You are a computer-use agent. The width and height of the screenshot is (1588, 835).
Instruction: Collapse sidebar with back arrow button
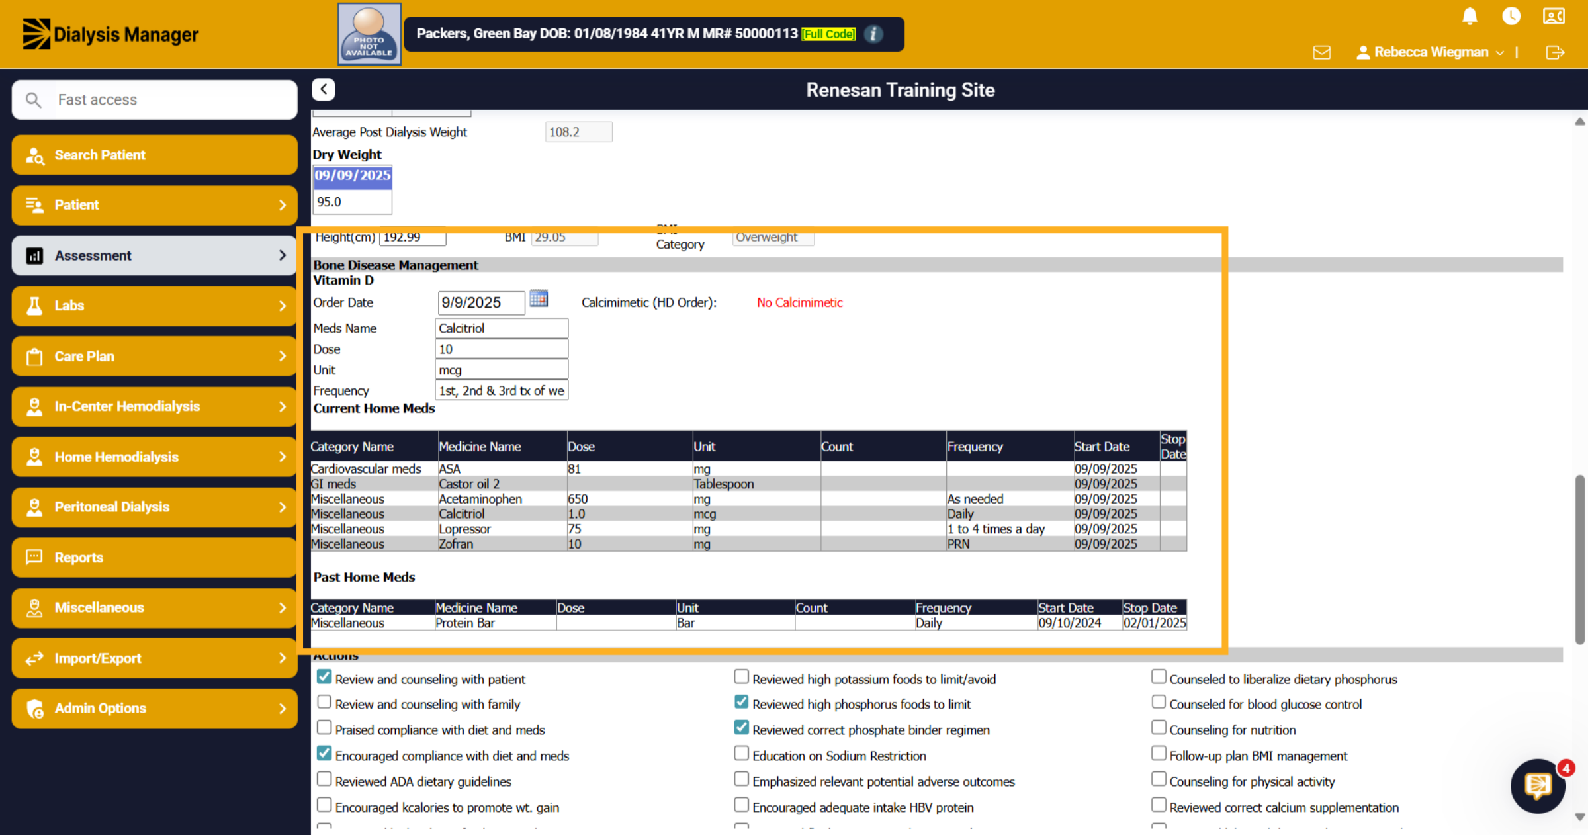coord(324,89)
